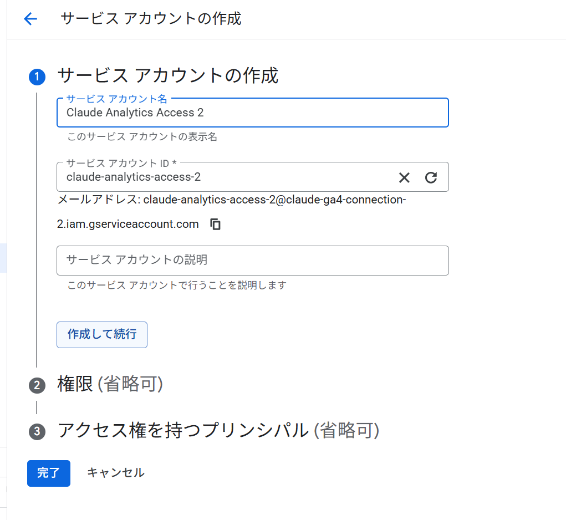Go back using the blue arrow icon
Image resolution: width=566 pixels, height=520 pixels.
click(30, 19)
